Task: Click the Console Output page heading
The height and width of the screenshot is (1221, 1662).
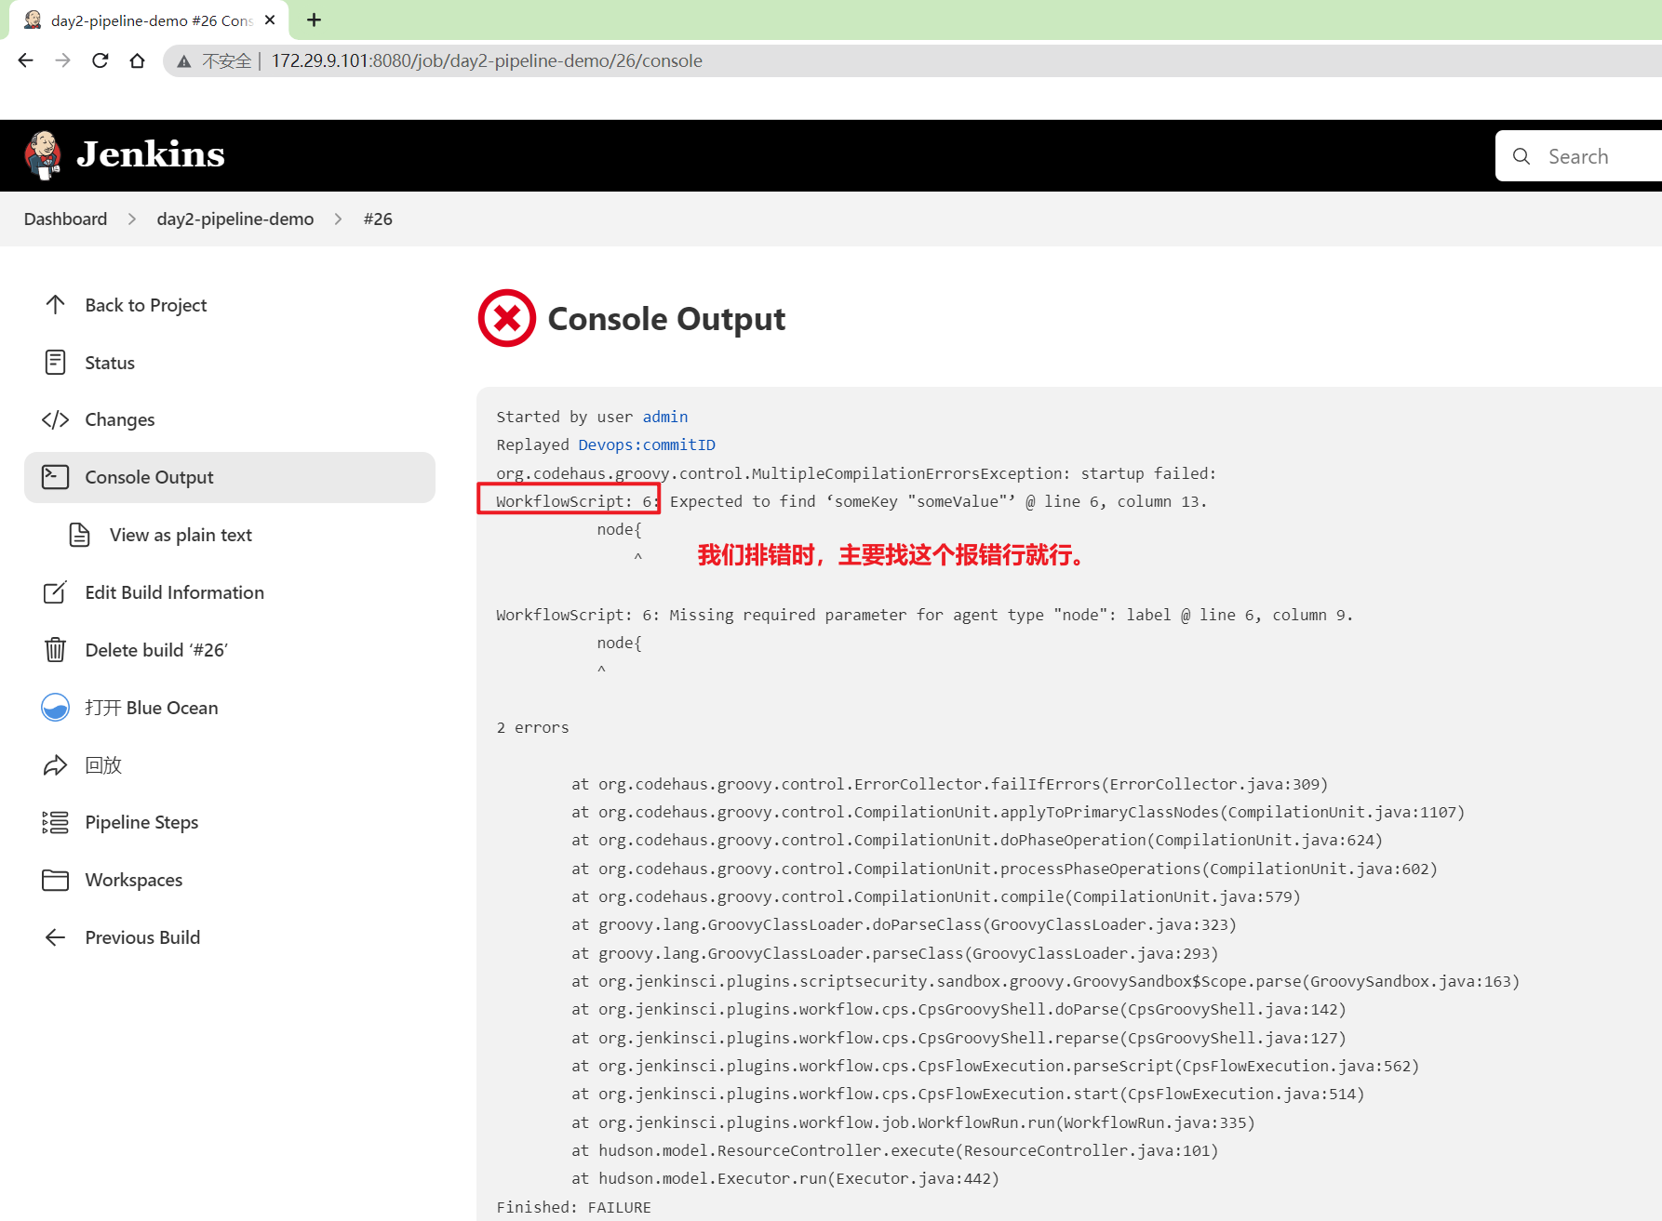Action: 666,319
